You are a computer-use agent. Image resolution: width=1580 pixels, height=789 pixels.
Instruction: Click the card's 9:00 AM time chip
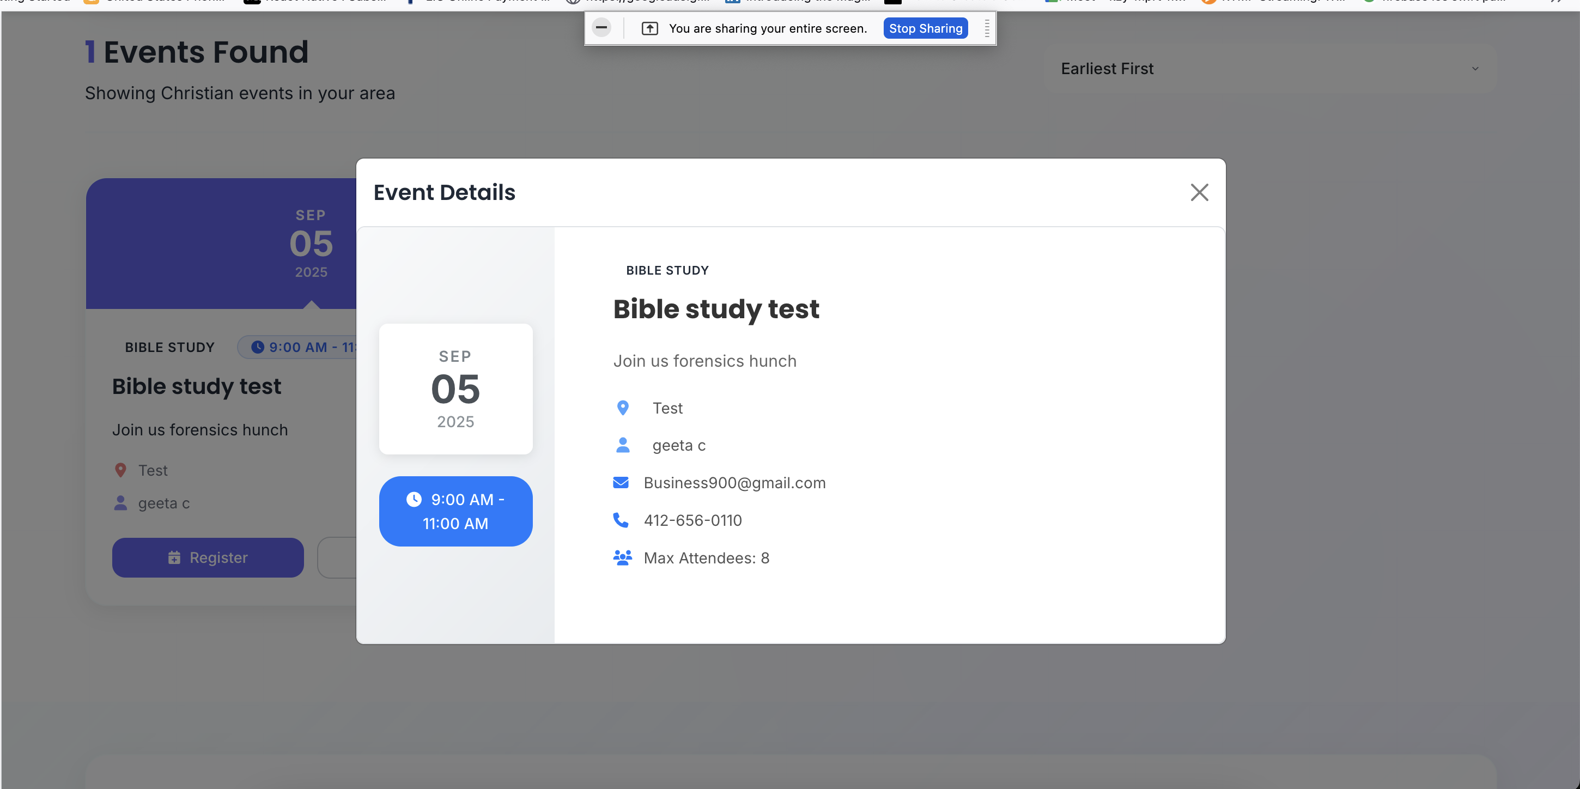[x=297, y=347]
